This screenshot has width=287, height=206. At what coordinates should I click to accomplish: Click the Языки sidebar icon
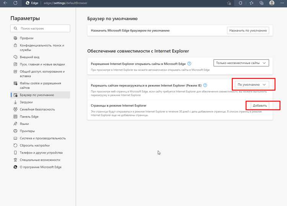(x=15, y=124)
